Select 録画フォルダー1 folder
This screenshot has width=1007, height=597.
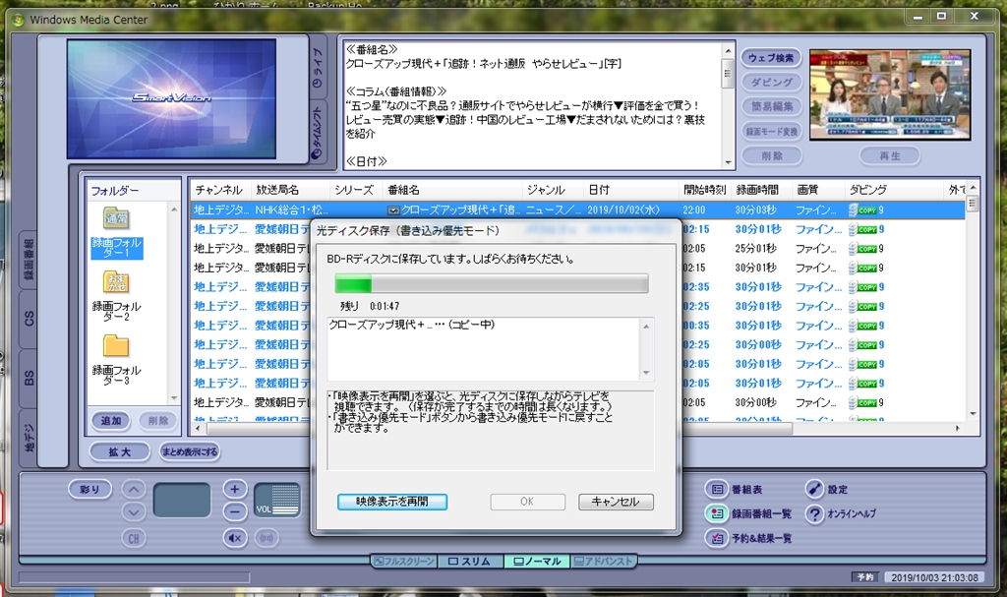click(x=116, y=248)
